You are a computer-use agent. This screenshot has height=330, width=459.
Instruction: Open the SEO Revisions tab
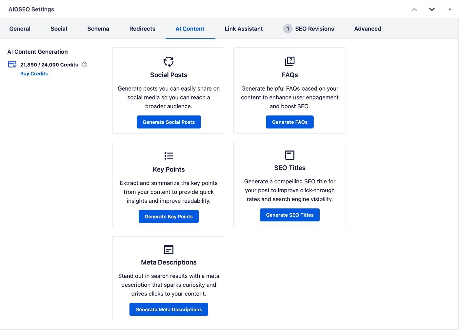coord(309,29)
